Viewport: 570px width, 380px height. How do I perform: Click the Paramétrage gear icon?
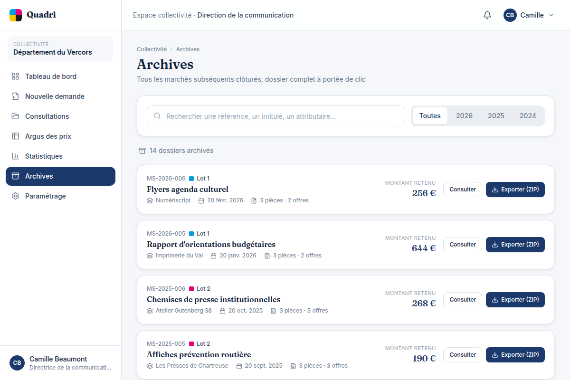coord(16,196)
